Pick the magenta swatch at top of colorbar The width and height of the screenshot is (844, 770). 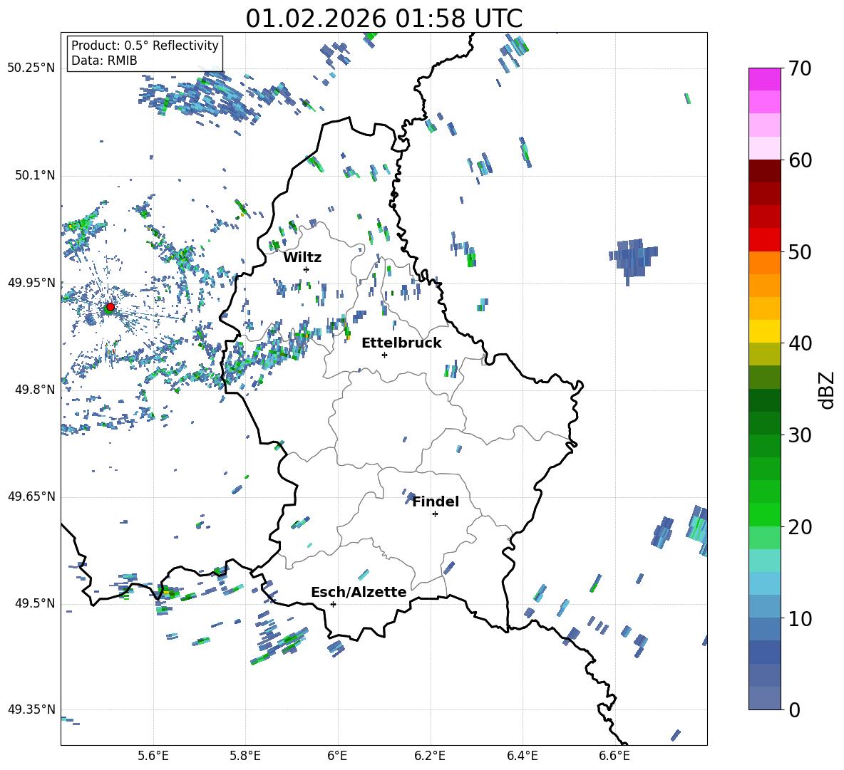pyautogui.click(x=764, y=78)
